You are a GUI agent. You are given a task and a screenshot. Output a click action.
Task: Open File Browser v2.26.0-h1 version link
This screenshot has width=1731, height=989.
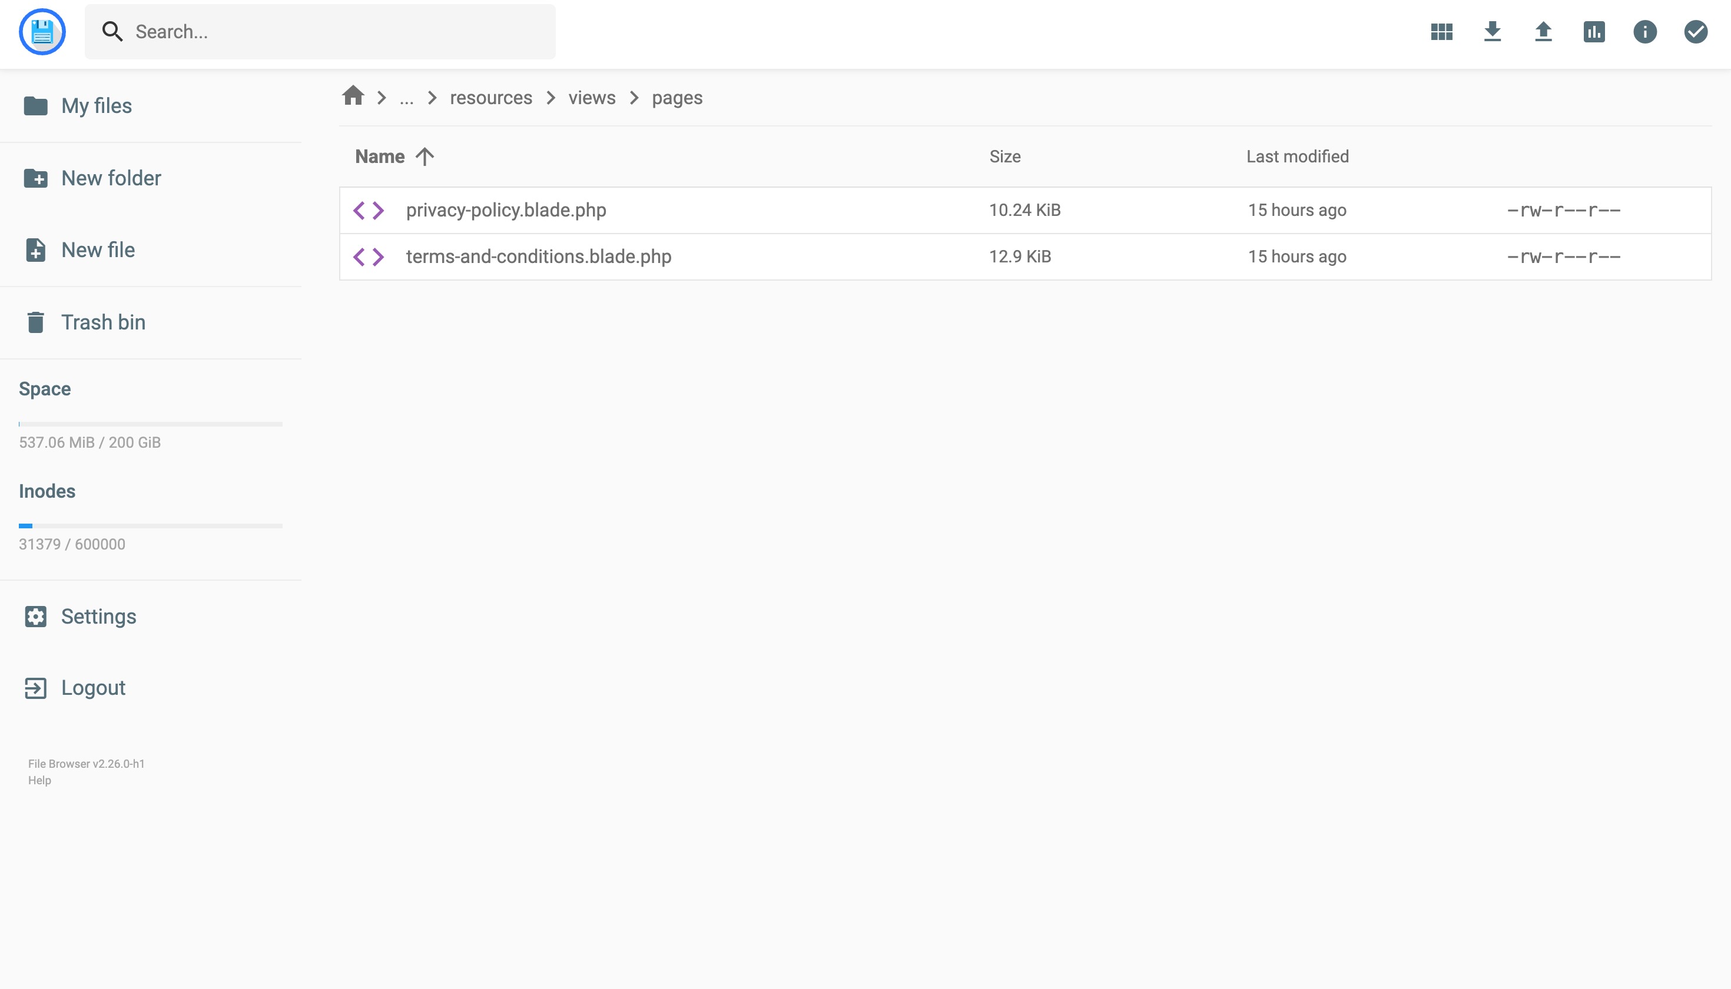[87, 764]
